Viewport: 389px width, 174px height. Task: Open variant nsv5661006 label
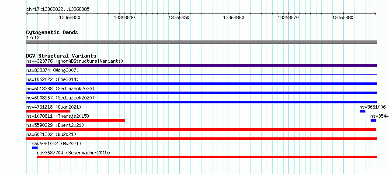(372, 107)
